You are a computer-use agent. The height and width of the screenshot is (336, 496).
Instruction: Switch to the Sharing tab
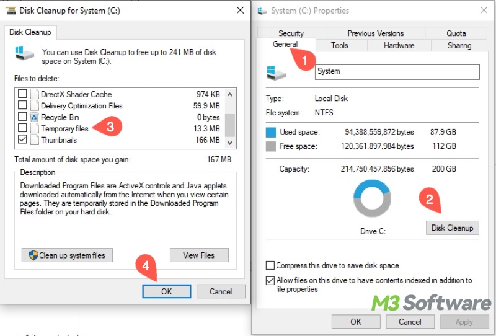tap(459, 45)
